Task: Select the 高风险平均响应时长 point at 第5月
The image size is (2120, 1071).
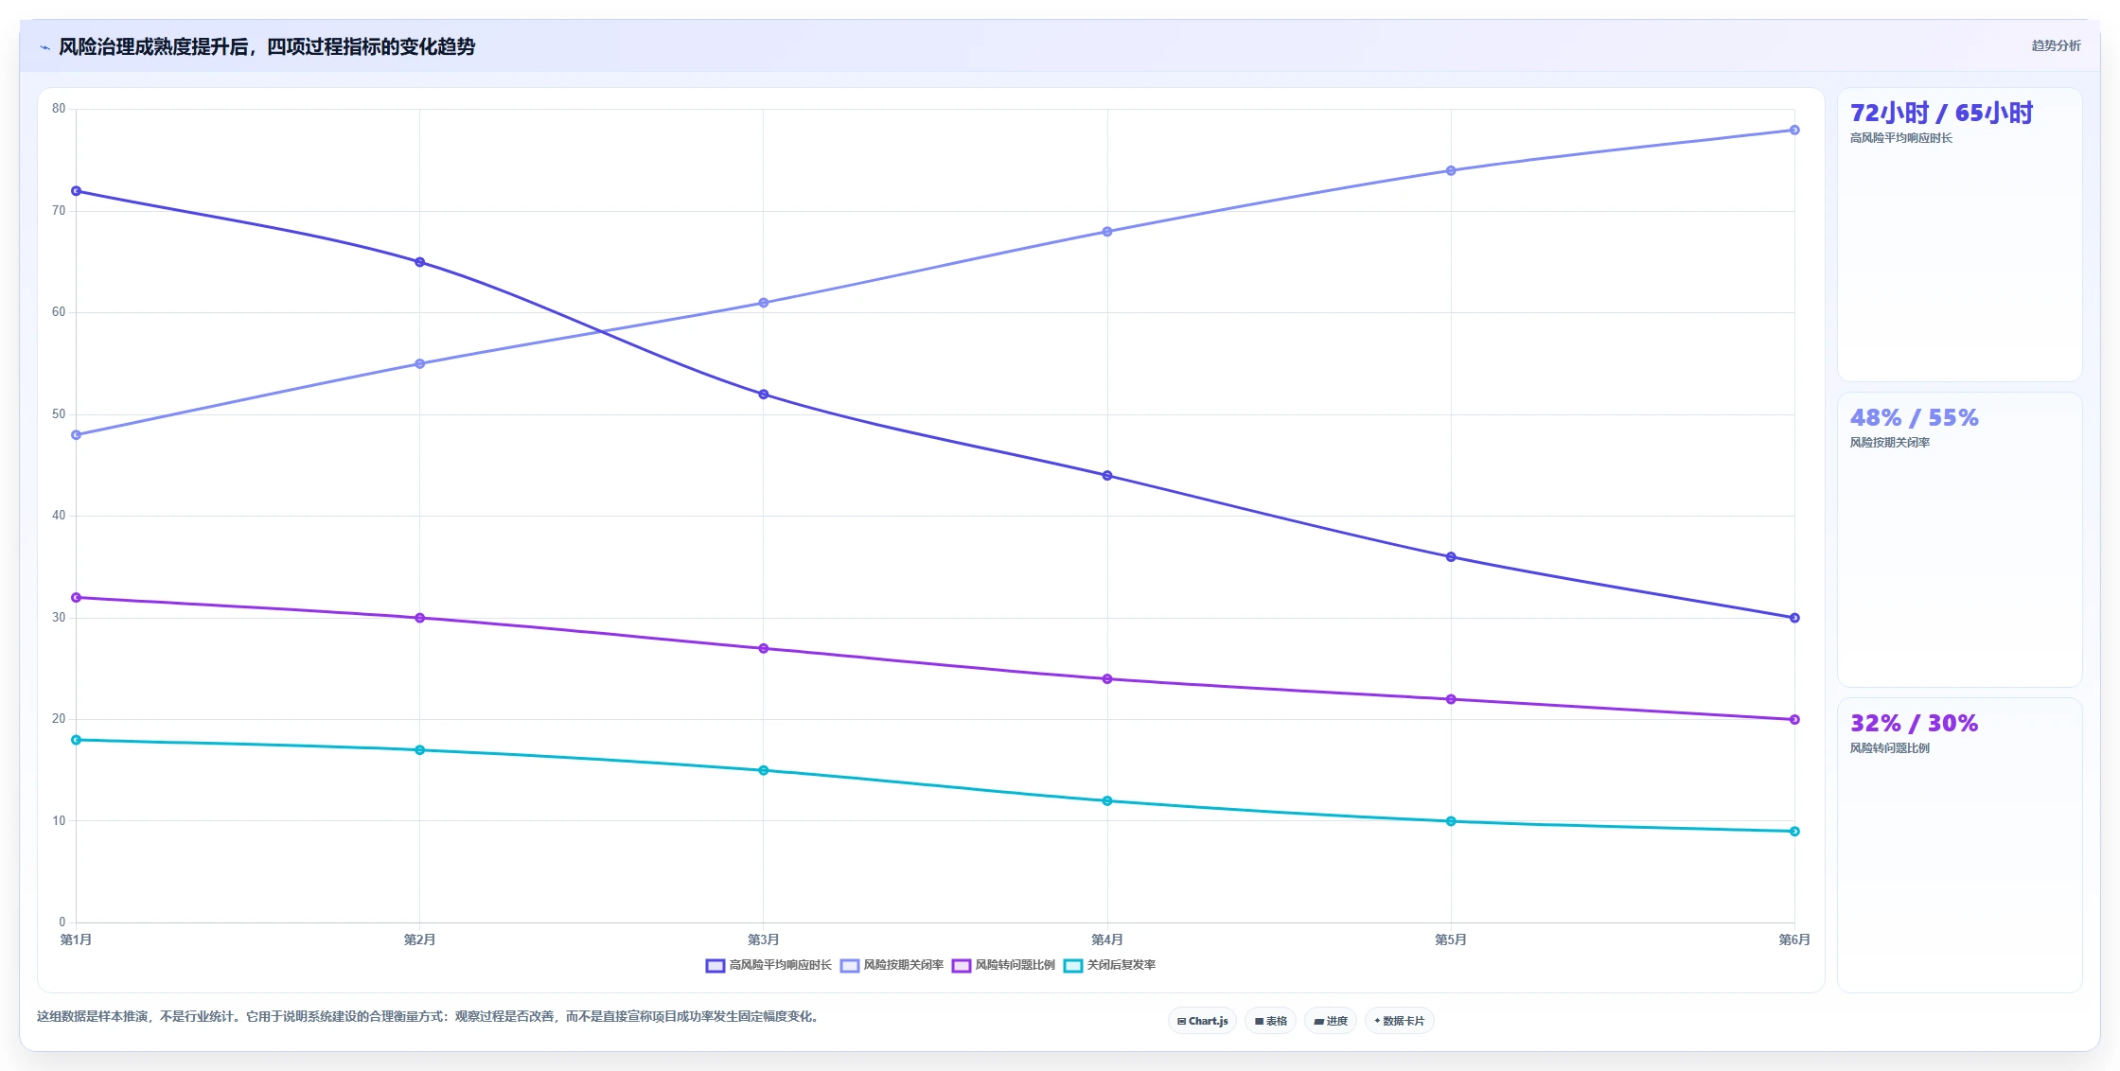Action: click(1451, 557)
